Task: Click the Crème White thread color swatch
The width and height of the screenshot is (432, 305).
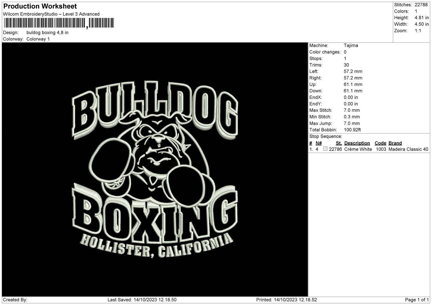Action: tap(325, 149)
